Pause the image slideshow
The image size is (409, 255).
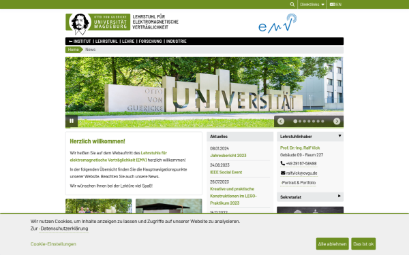[72, 121]
